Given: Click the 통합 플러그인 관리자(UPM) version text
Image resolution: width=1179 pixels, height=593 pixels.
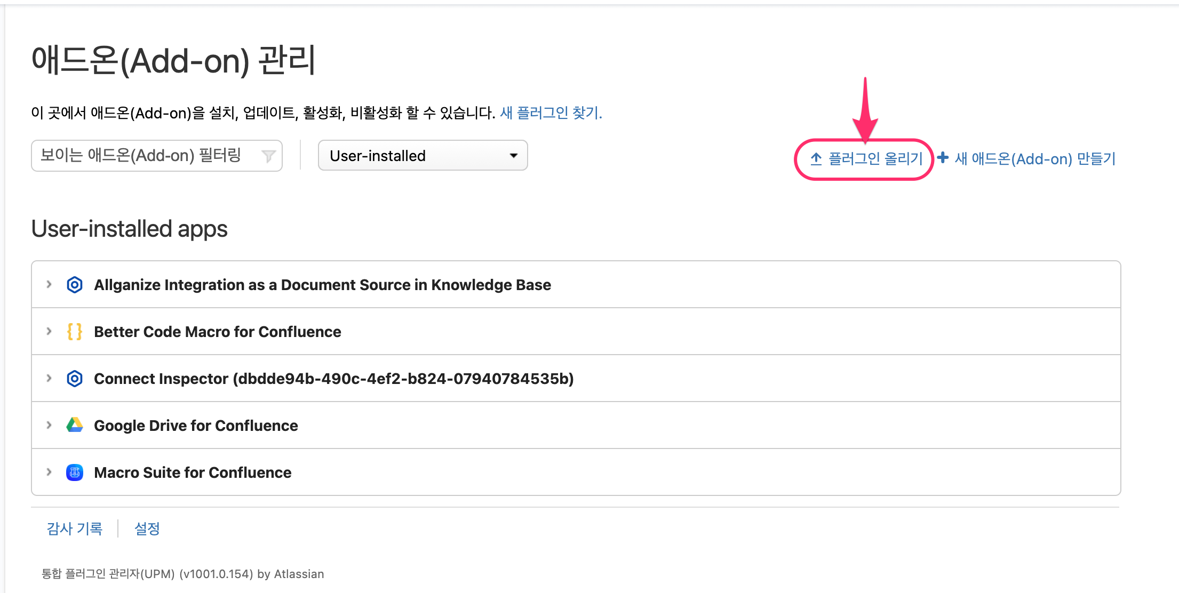Looking at the screenshot, I should click(183, 574).
